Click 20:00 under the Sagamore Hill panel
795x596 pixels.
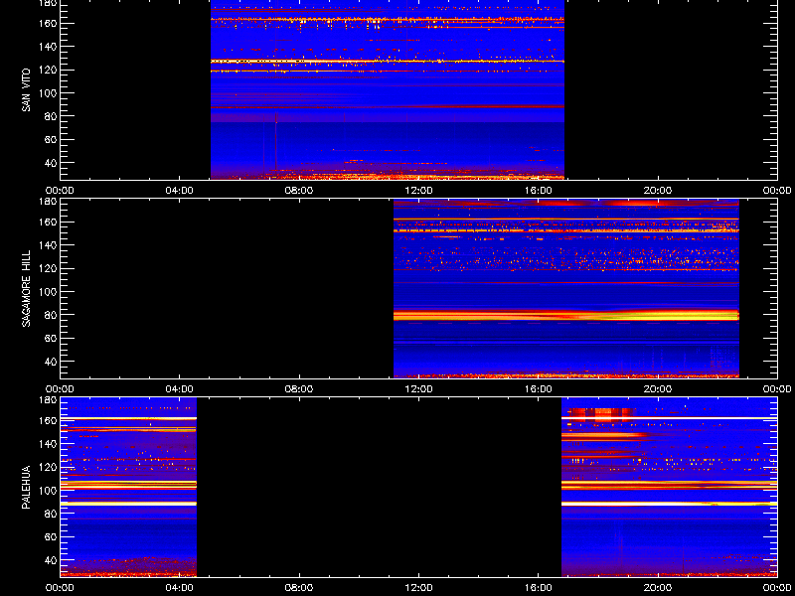[x=658, y=389]
